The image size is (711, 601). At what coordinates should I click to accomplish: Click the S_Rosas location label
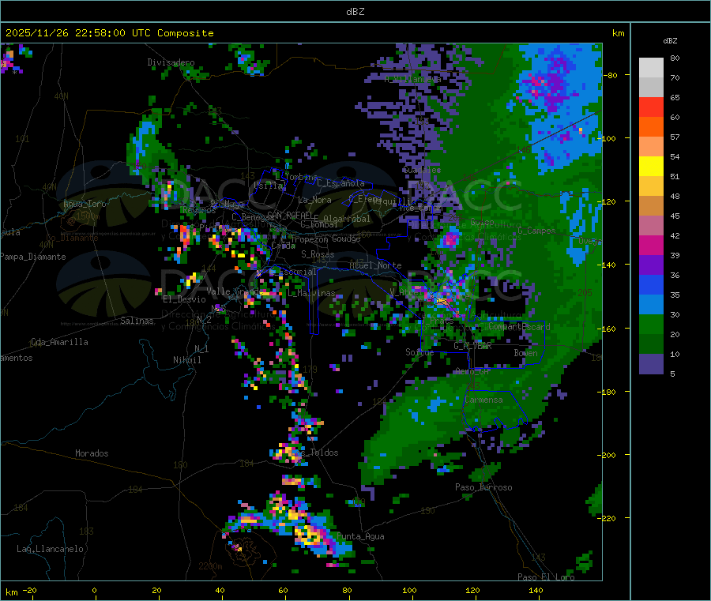(318, 254)
